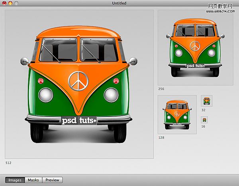Select the 32 size van icon well
Screen dimensions: 239x186
click(x=206, y=101)
